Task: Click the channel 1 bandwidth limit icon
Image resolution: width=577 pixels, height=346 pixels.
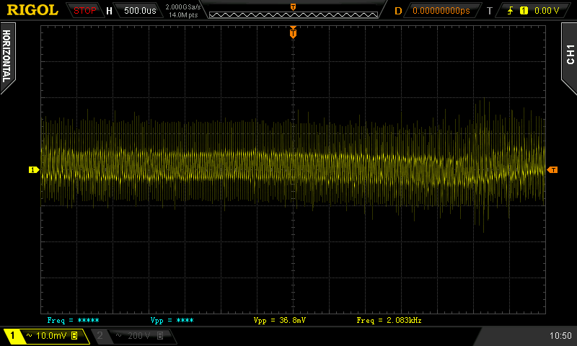Action: [74, 336]
